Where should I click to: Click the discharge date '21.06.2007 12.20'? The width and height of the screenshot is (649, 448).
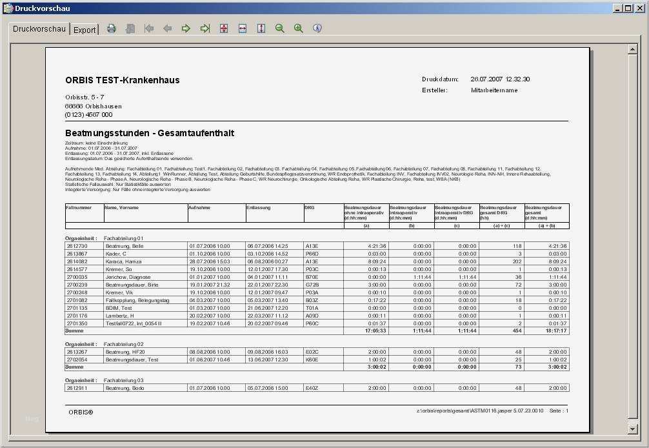[268, 308]
